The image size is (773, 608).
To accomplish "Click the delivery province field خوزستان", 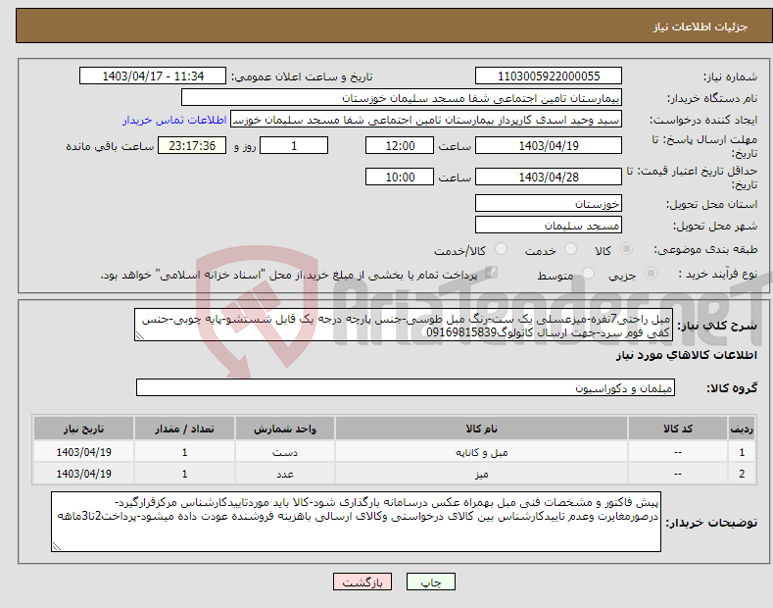I will (x=549, y=203).
